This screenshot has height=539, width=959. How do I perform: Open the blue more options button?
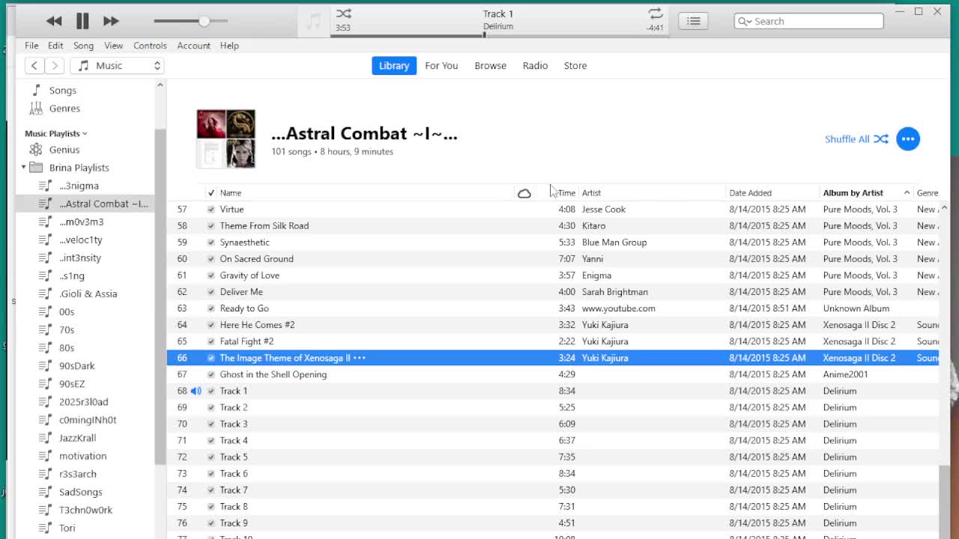[908, 138]
